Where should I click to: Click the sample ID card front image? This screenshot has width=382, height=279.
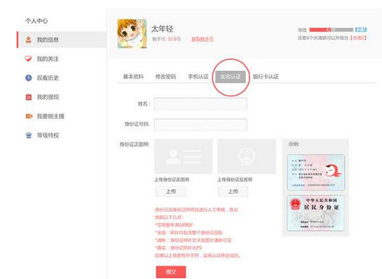(316, 172)
